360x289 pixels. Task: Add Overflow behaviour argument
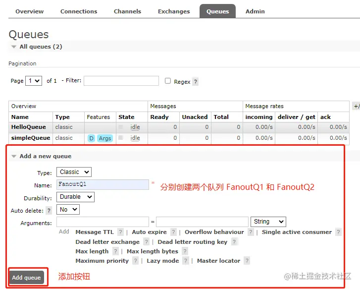point(214,232)
